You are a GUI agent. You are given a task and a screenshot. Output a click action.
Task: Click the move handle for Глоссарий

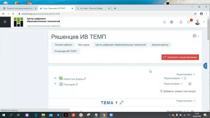(55, 84)
